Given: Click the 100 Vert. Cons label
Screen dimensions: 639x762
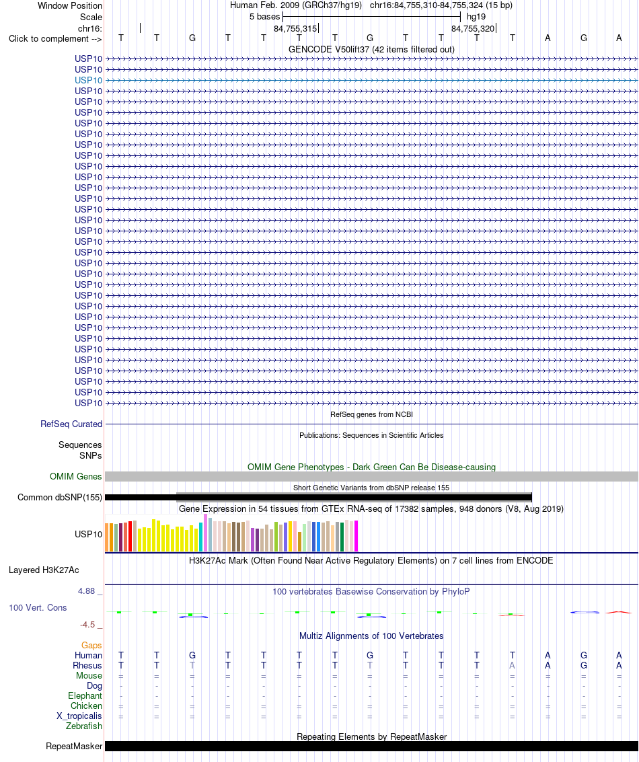Looking at the screenshot, I should coord(38,607).
